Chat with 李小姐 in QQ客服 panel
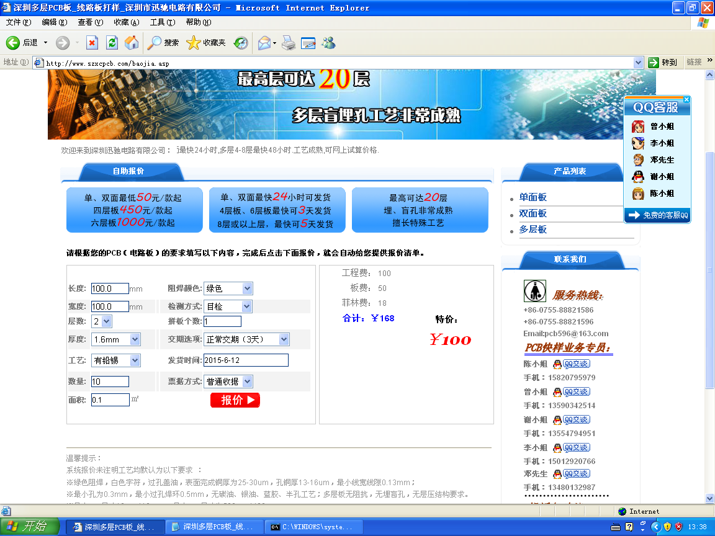The height and width of the screenshot is (536, 715). click(x=652, y=143)
